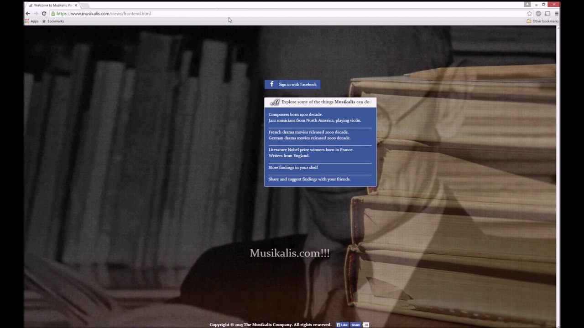
Task: Click 'Share and suggest findings with your friends.'
Action: (x=309, y=179)
